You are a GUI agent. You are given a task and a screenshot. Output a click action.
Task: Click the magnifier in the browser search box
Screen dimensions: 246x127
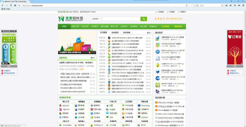[222, 5]
